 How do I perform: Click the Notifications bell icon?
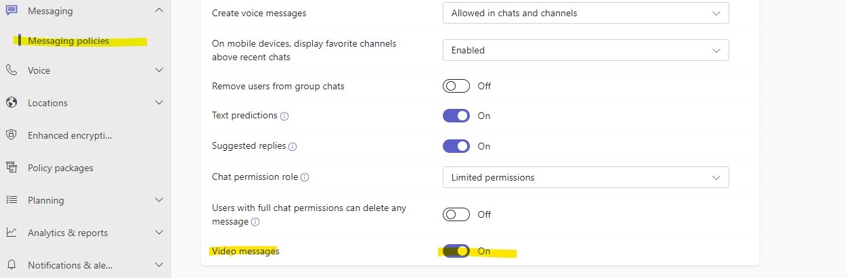click(x=12, y=265)
